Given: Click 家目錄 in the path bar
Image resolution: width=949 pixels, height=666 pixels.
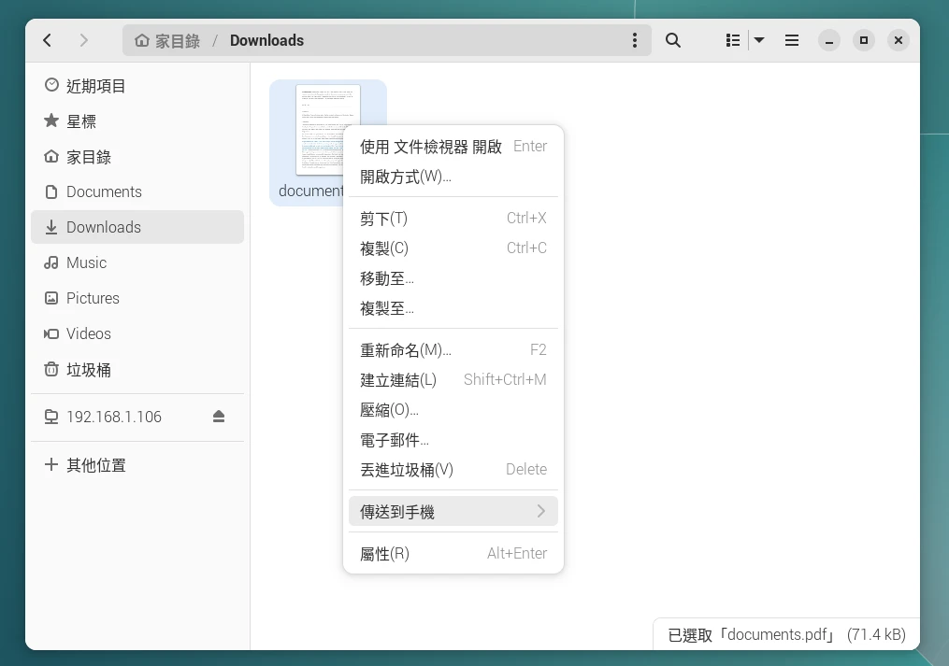Looking at the screenshot, I should point(168,40).
